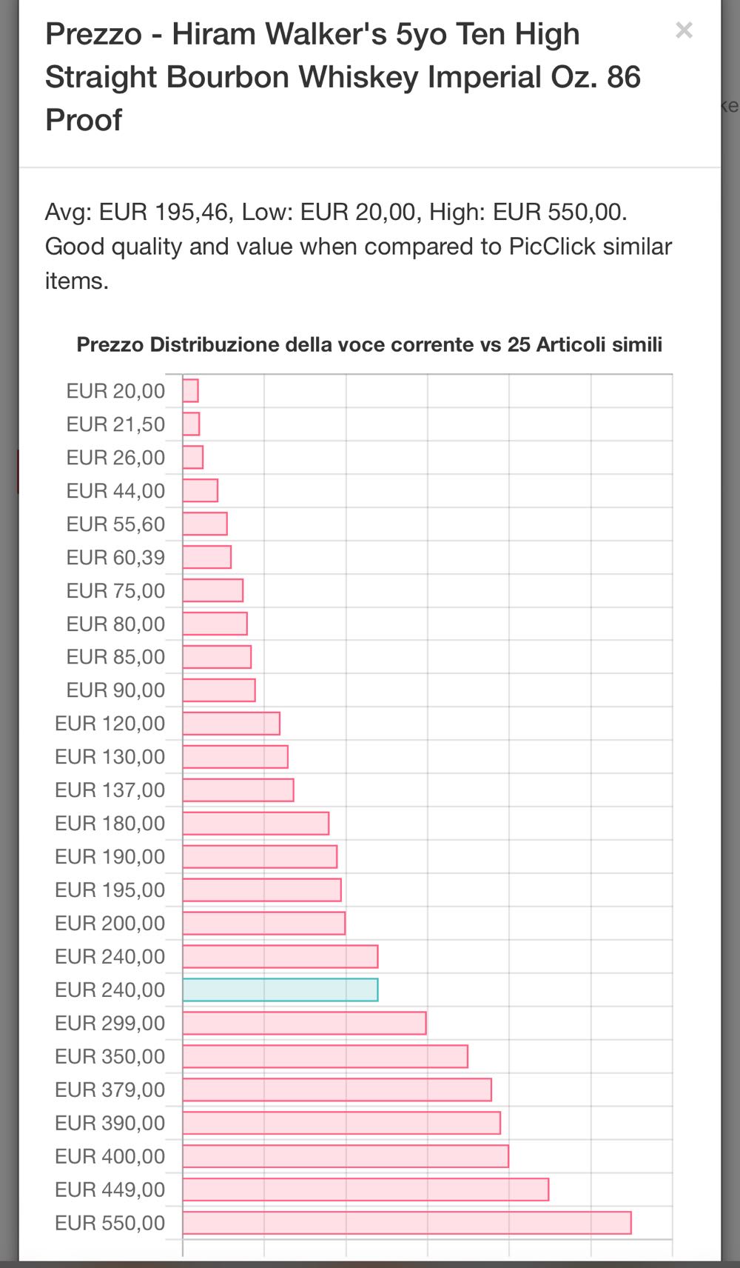Click the EUR 550,00 price bar
The width and height of the screenshot is (740, 1268).
tap(406, 1223)
